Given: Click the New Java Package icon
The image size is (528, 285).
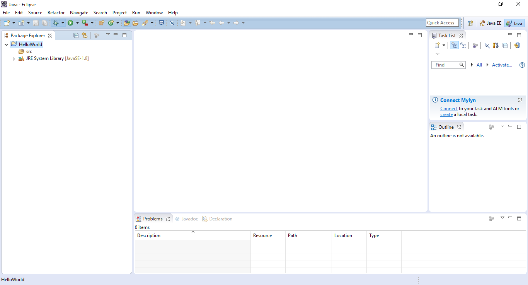Looking at the screenshot, I should [x=101, y=23].
